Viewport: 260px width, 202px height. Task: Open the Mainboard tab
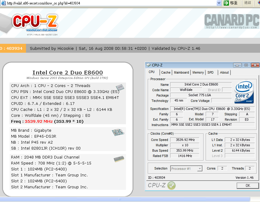pos(181,72)
